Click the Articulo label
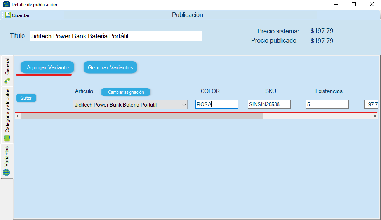 click(84, 91)
